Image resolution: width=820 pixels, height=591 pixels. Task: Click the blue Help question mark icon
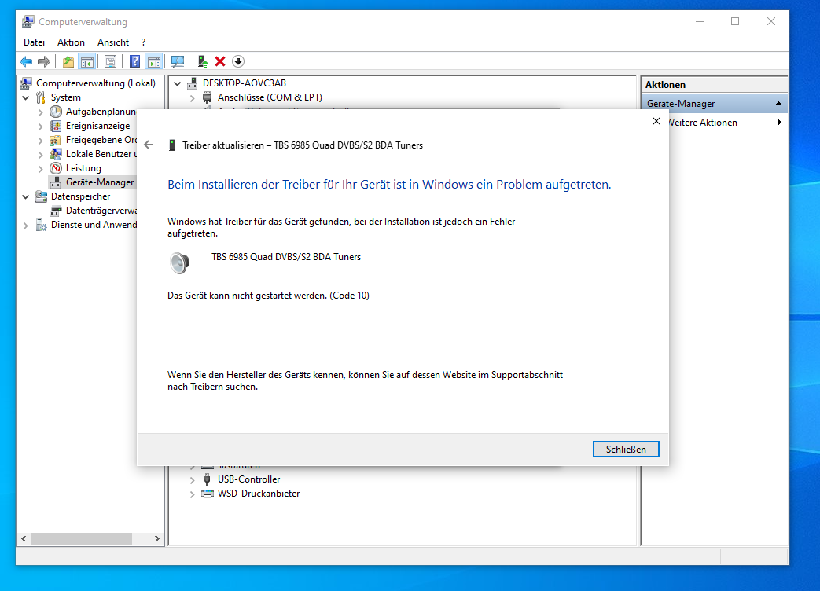[135, 61]
